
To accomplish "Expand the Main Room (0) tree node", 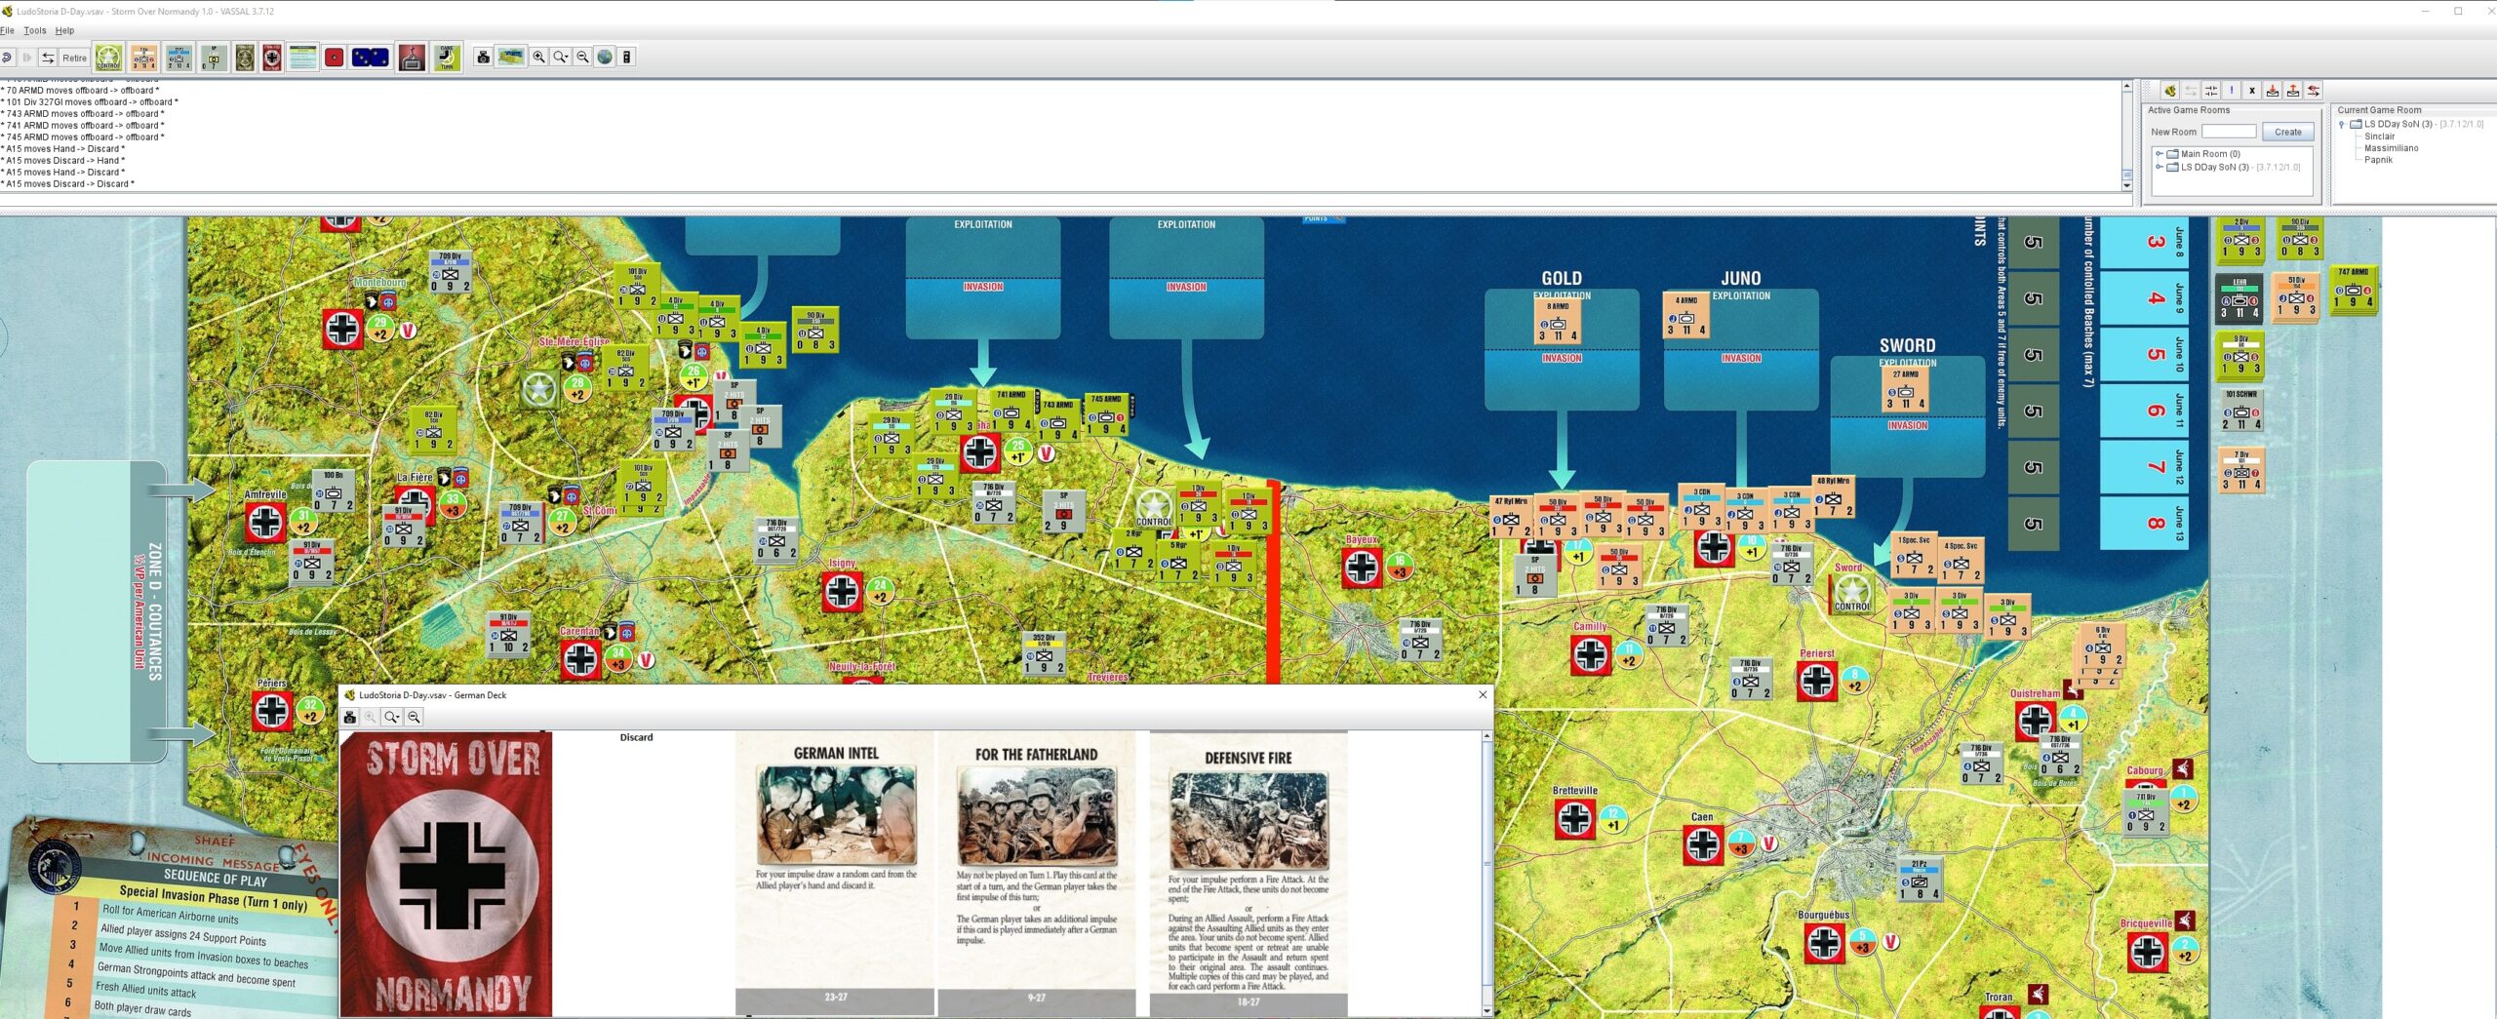I will pyautogui.click(x=2160, y=154).
